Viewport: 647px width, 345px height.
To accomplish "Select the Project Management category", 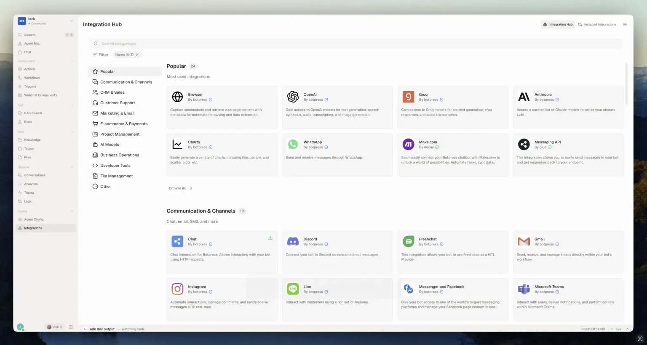I will coord(125,134).
